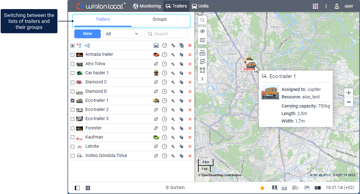Switch to the Groups tab
The height and width of the screenshot is (194, 360).
pyautogui.click(x=159, y=19)
